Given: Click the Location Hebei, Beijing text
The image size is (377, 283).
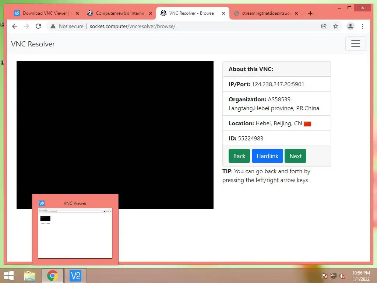Looking at the screenshot, I should [x=265, y=123].
